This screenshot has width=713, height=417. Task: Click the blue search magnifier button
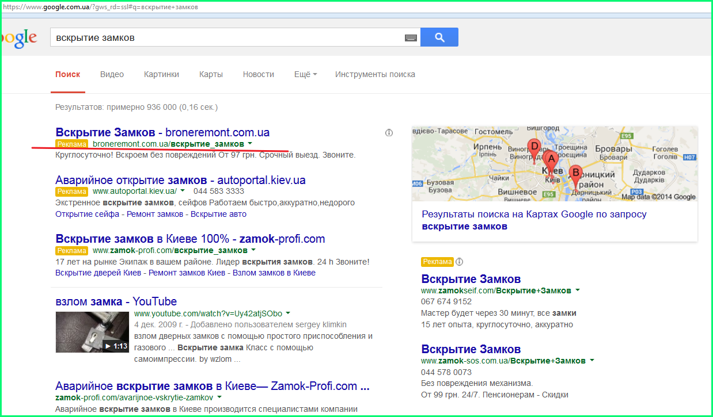pyautogui.click(x=439, y=37)
